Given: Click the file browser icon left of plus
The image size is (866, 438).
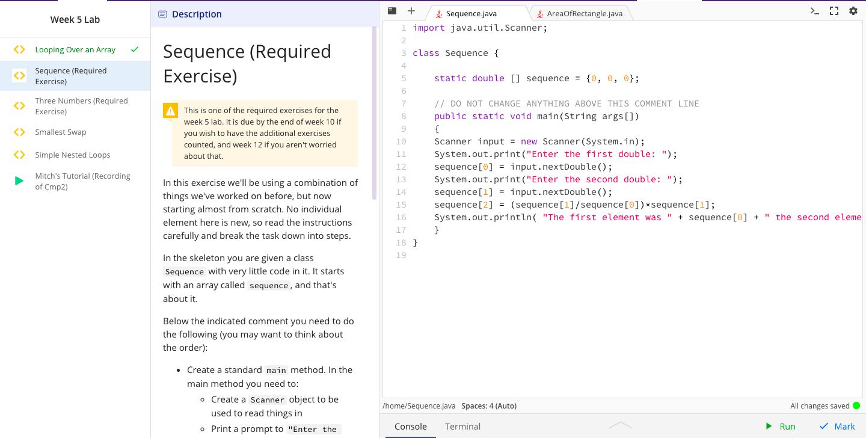Looking at the screenshot, I should pos(392,10).
